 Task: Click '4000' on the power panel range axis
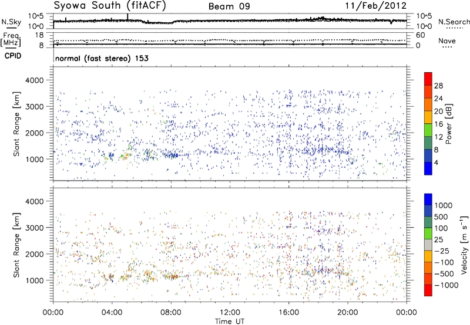point(34,80)
